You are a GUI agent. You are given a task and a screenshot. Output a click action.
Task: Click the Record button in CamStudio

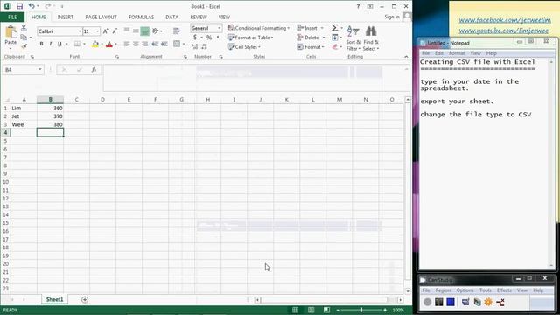pyautogui.click(x=428, y=302)
